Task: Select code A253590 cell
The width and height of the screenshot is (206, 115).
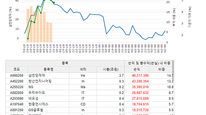Action: [x=17, y=98]
